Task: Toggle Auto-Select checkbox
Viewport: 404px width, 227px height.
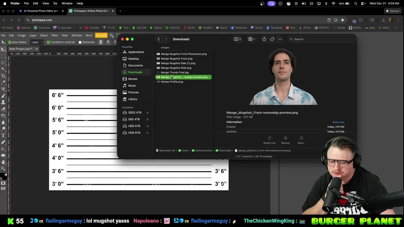Action: click(10, 42)
